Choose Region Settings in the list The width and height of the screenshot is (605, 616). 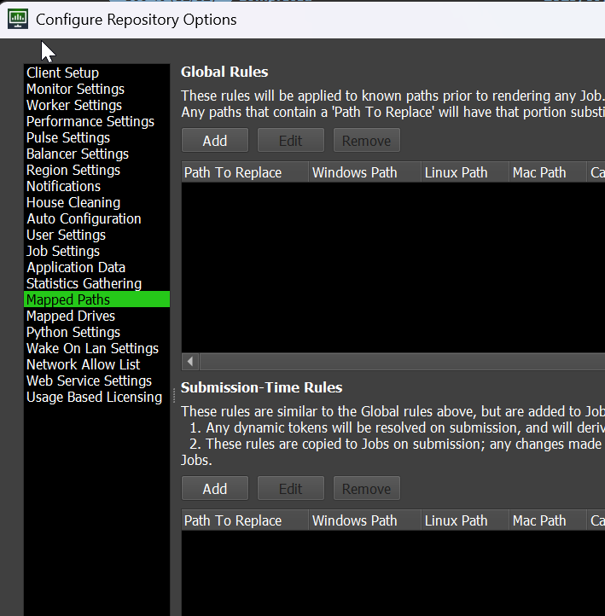pyautogui.click(x=73, y=171)
